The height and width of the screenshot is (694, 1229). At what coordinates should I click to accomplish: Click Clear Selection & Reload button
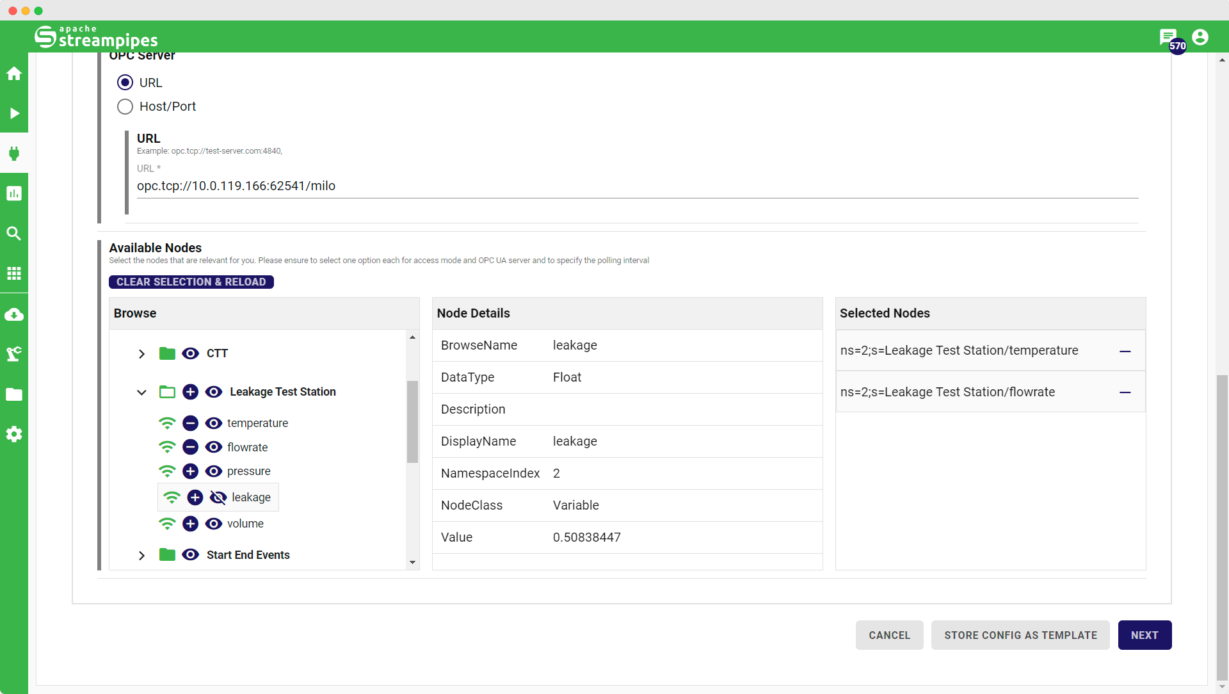tap(191, 282)
